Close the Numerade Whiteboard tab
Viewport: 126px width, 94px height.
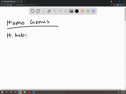click(x=21, y=2)
